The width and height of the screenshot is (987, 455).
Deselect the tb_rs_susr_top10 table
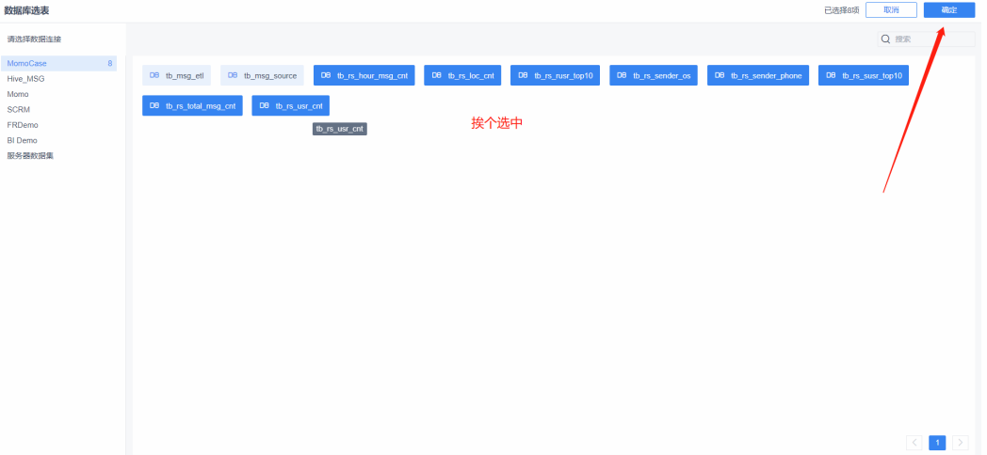[x=864, y=75]
